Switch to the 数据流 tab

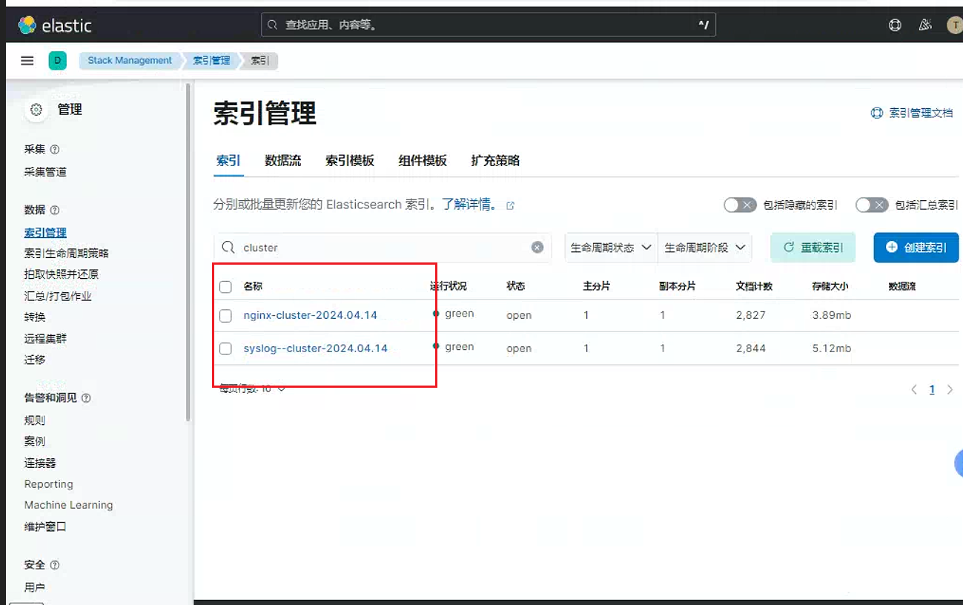point(283,161)
